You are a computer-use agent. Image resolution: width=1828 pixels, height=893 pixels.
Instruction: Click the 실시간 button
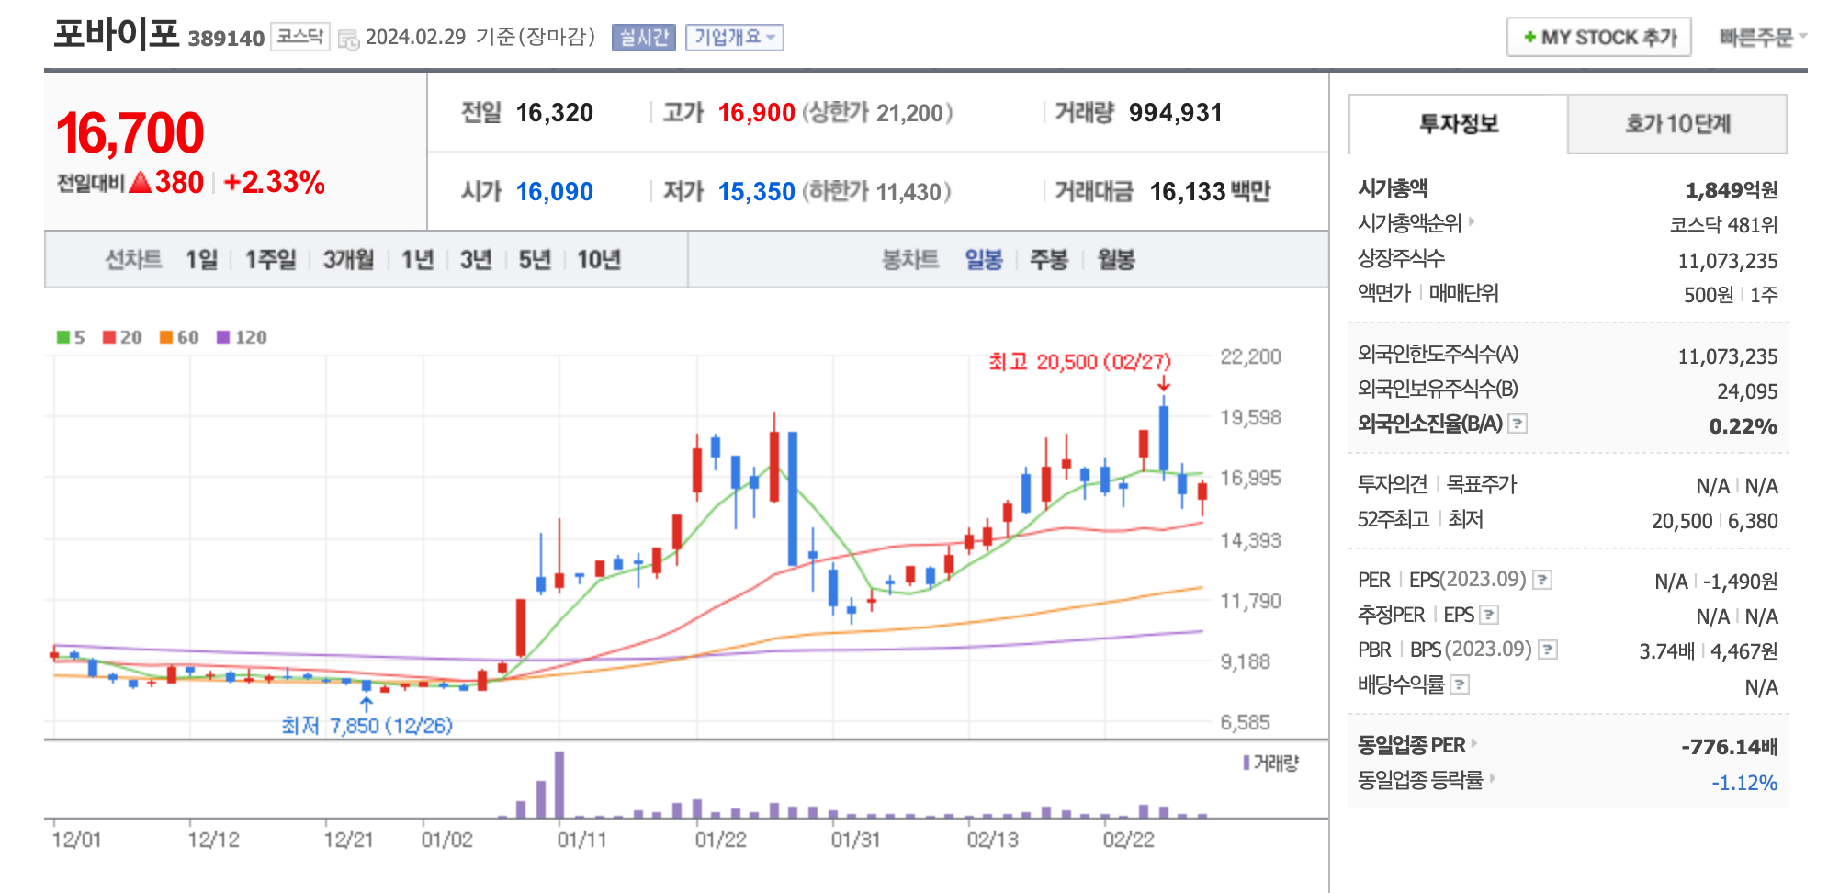click(x=643, y=38)
